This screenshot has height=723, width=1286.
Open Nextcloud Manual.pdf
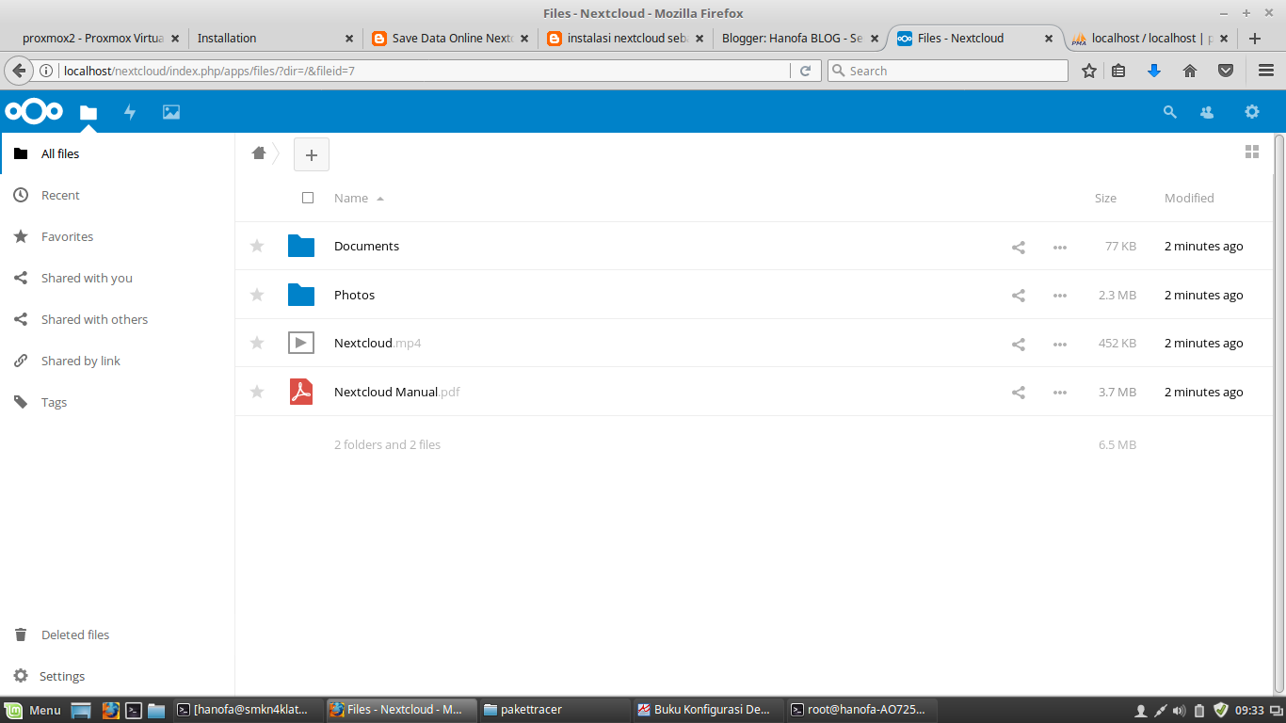(x=396, y=392)
